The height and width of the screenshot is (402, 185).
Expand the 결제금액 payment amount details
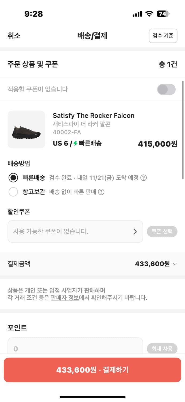(175, 264)
